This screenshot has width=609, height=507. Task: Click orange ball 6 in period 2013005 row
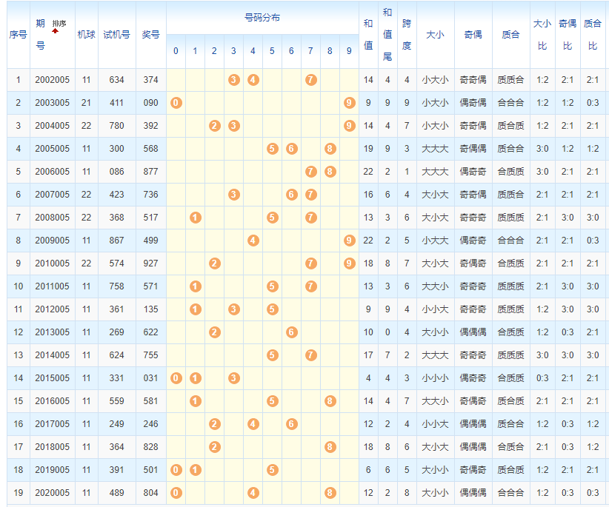[291, 332]
